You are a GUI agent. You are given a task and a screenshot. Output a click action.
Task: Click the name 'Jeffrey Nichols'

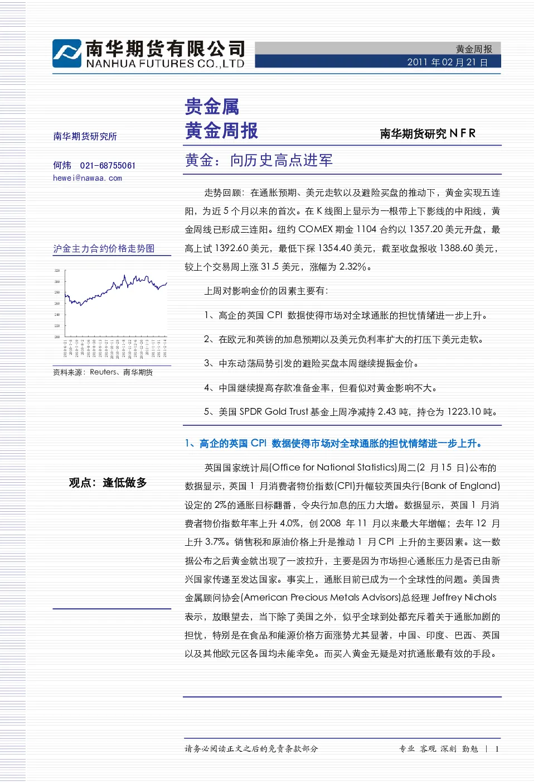(464, 598)
